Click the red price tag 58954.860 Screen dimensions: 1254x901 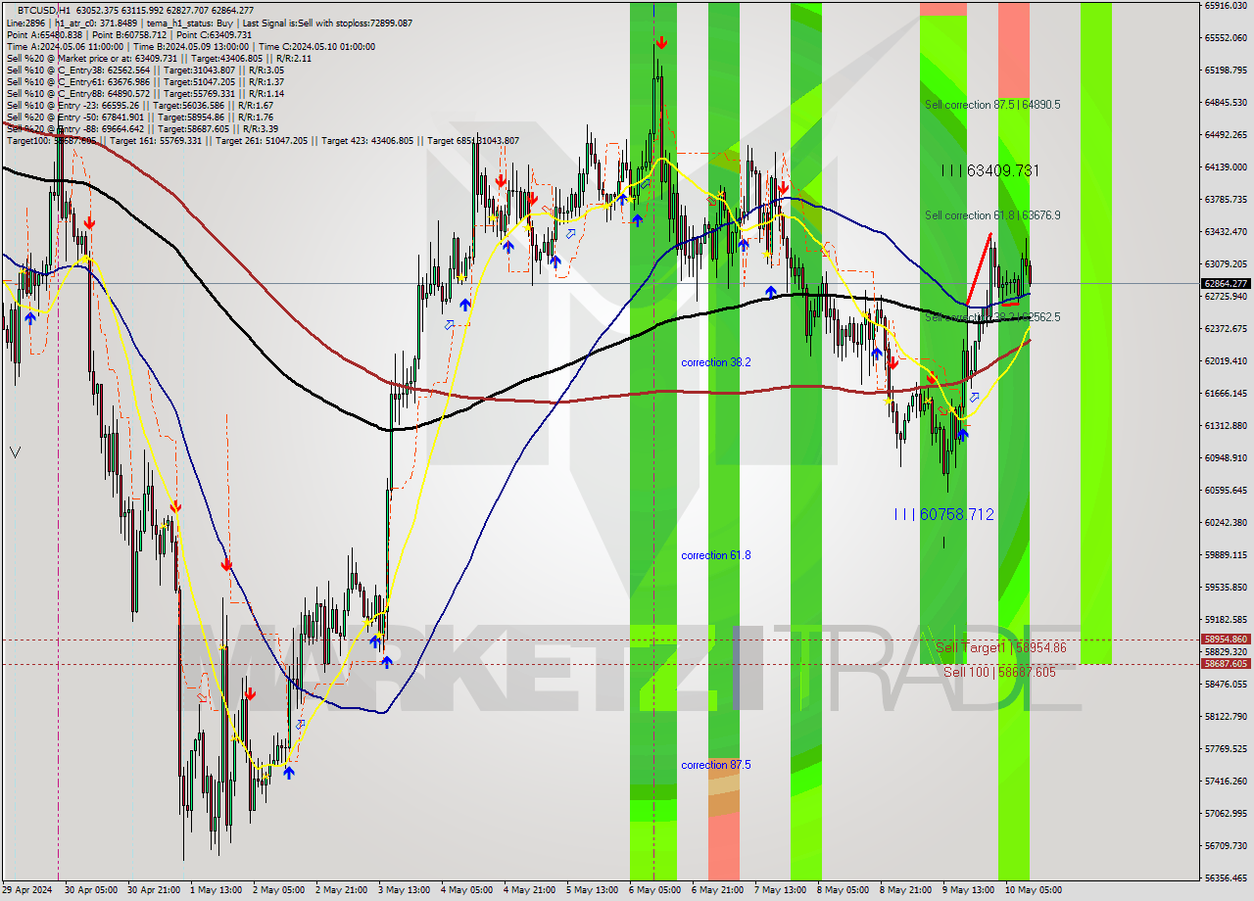tap(1225, 640)
